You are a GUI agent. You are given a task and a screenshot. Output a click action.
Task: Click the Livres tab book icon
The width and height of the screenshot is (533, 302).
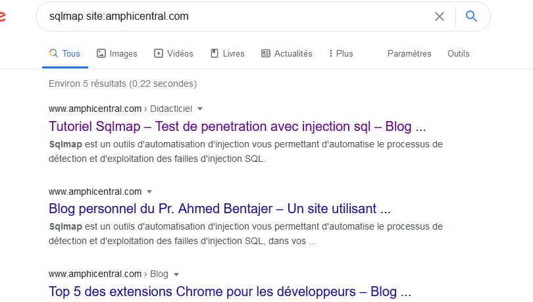[215, 53]
